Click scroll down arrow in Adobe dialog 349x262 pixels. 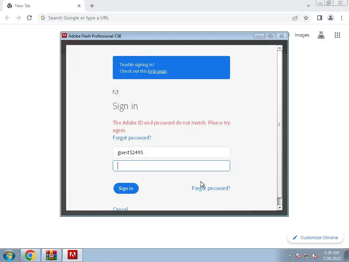click(279, 208)
